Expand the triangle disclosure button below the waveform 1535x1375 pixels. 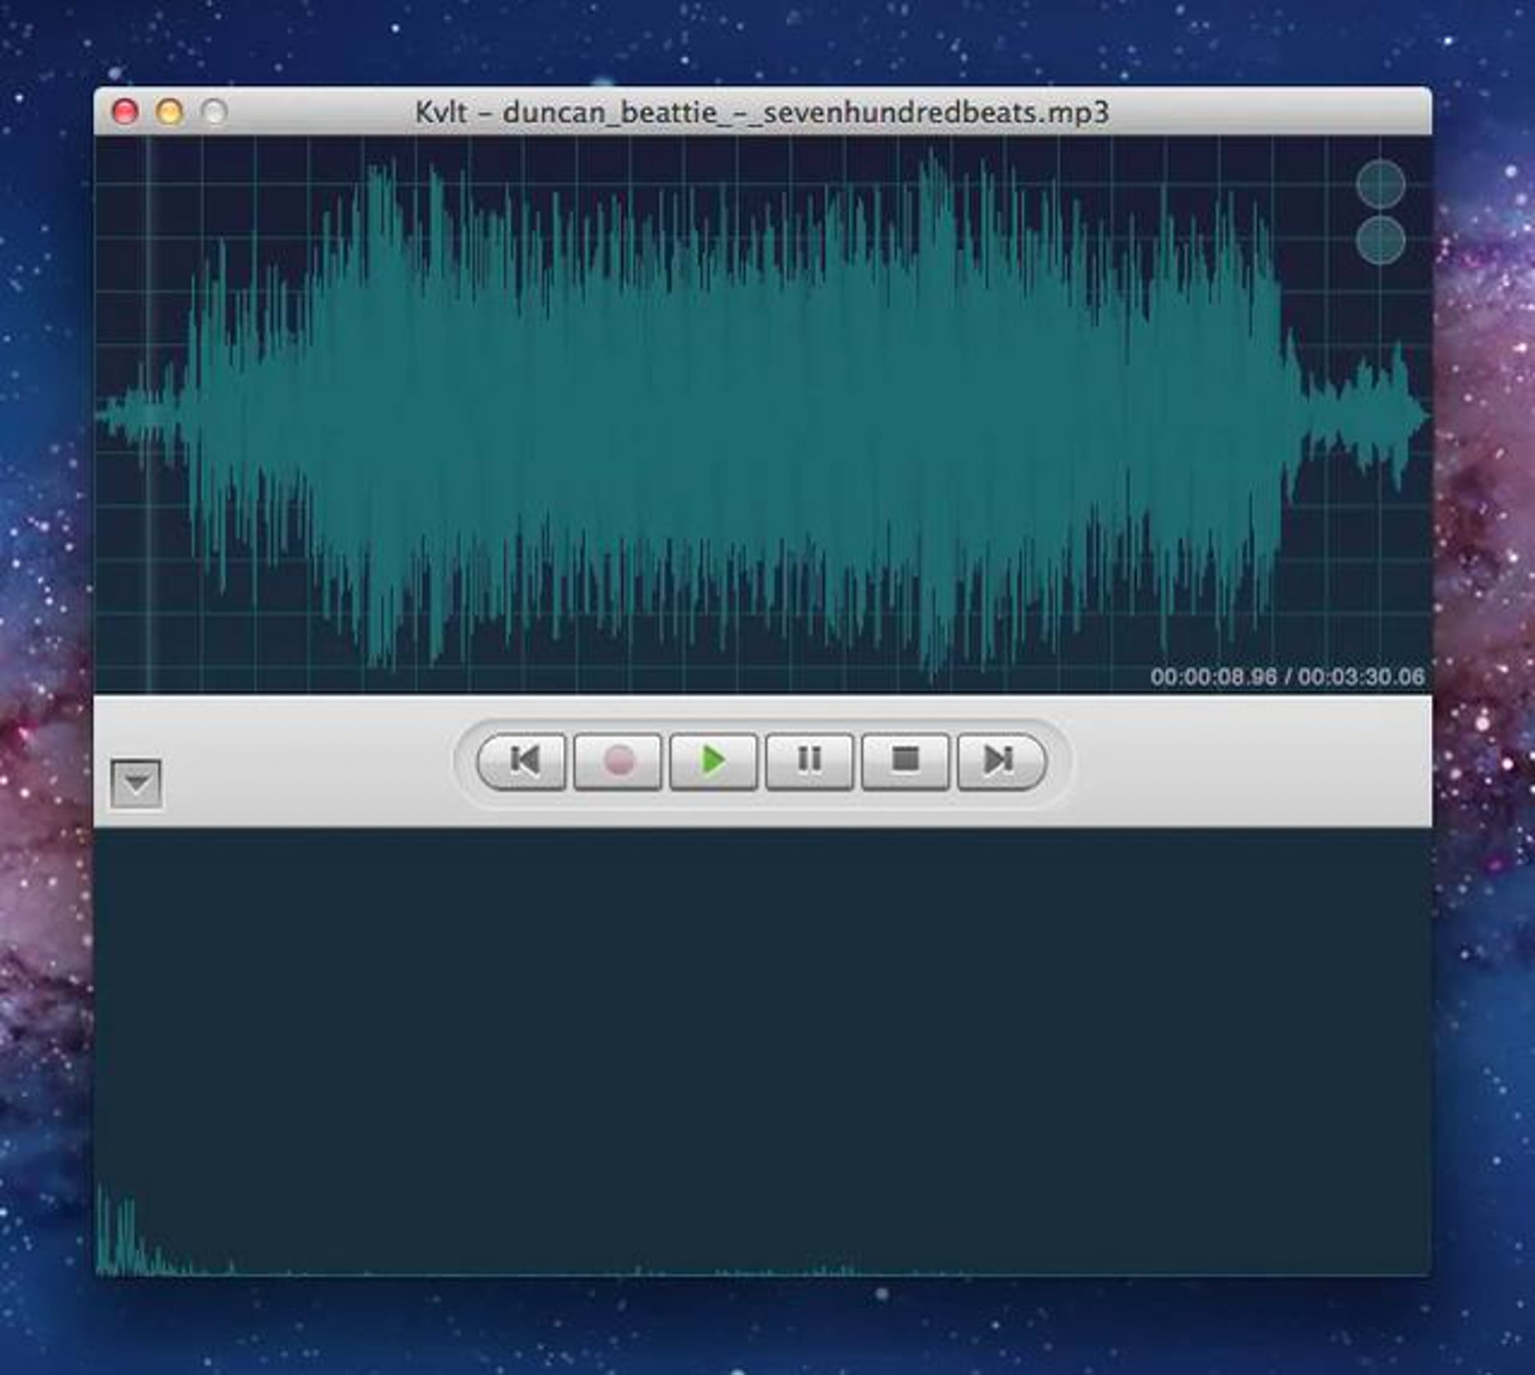coord(136,783)
